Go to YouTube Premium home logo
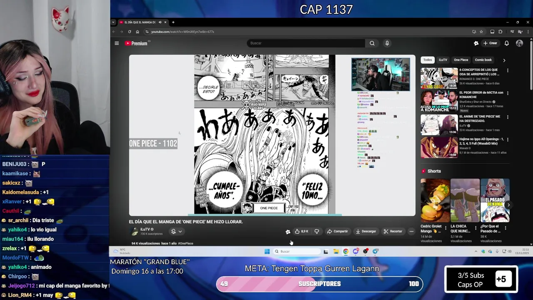The image size is (533, 300). (136, 43)
